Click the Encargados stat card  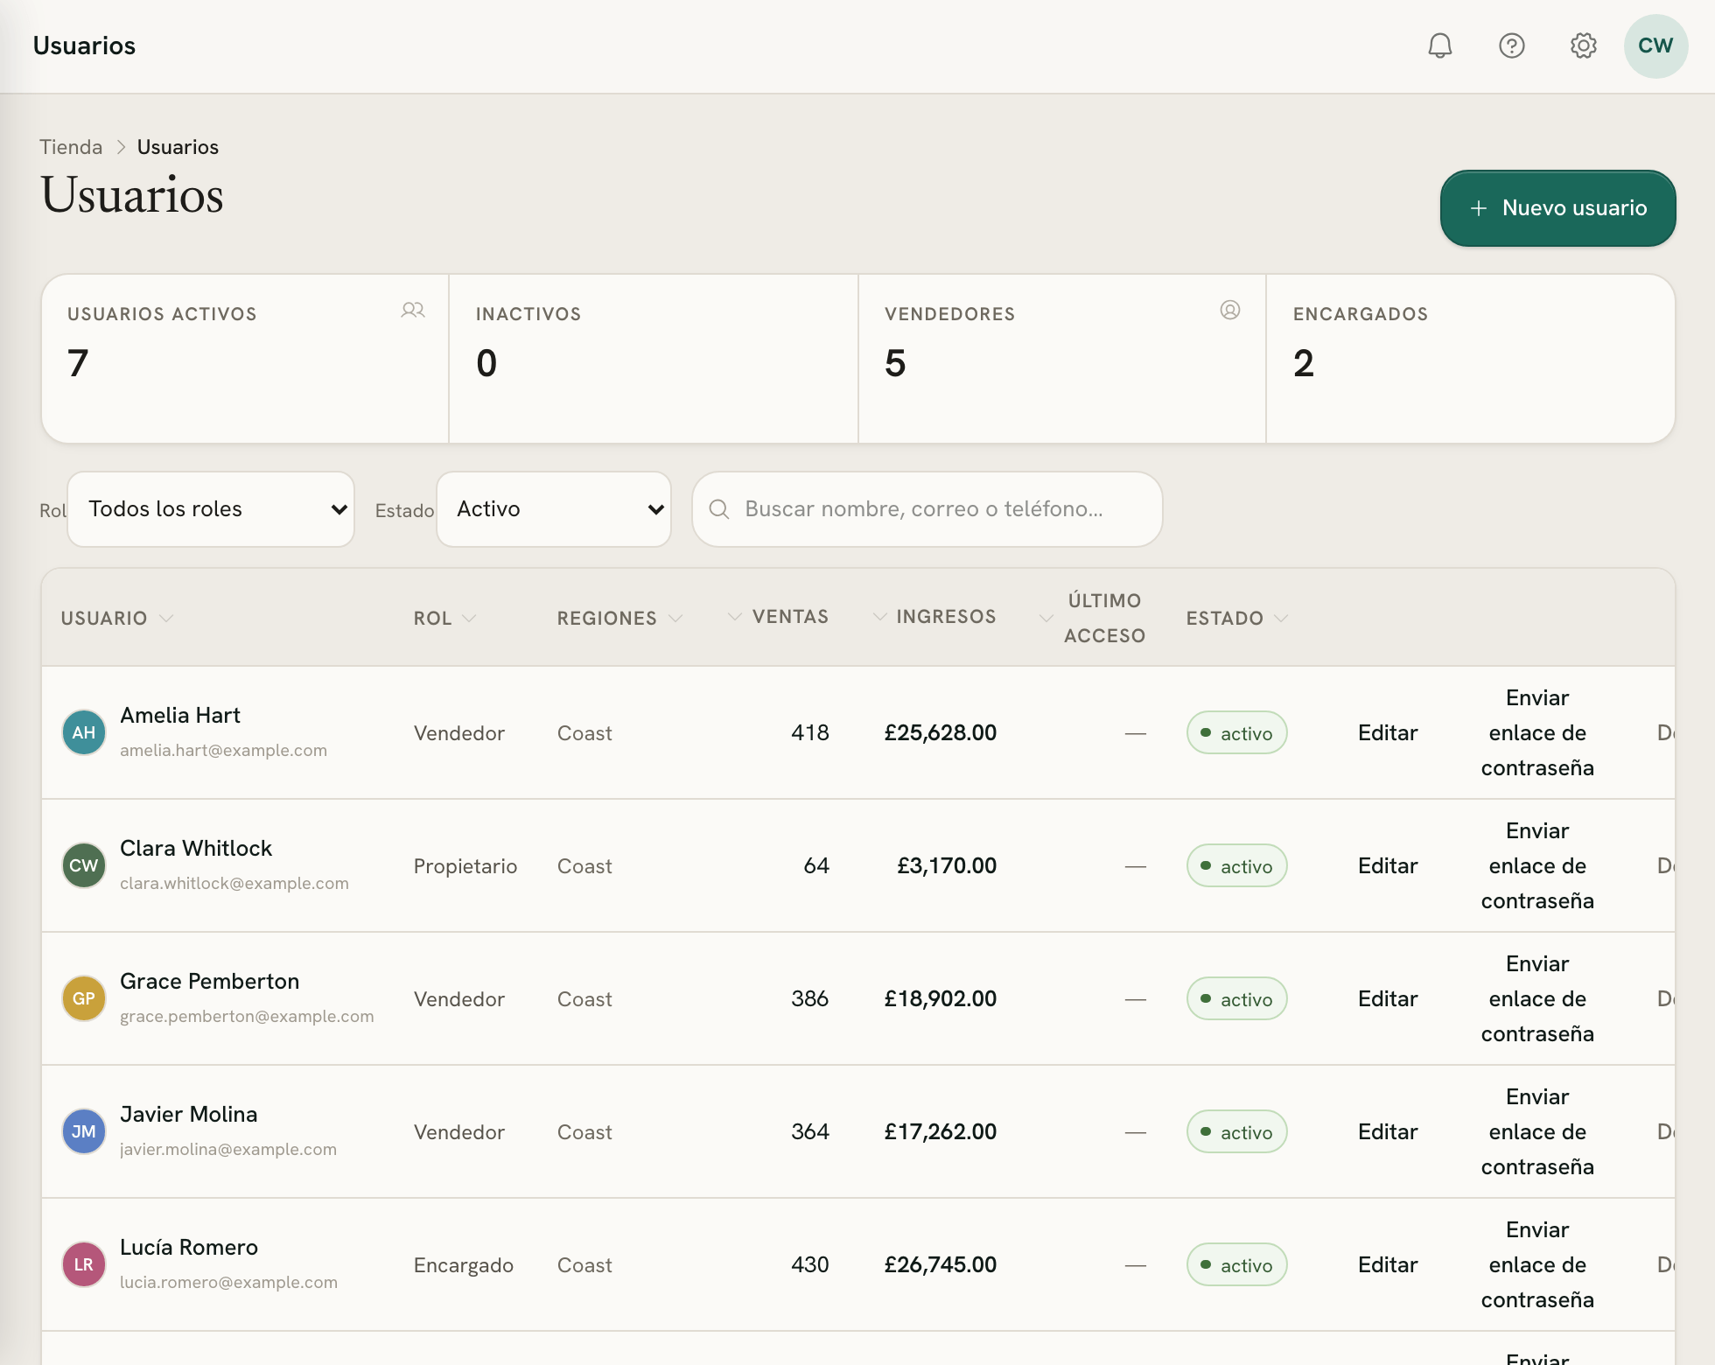point(1471,359)
